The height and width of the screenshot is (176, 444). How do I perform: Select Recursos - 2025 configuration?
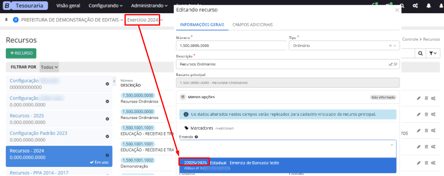click(59, 119)
